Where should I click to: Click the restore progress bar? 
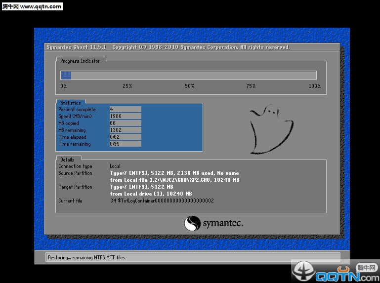pos(188,76)
